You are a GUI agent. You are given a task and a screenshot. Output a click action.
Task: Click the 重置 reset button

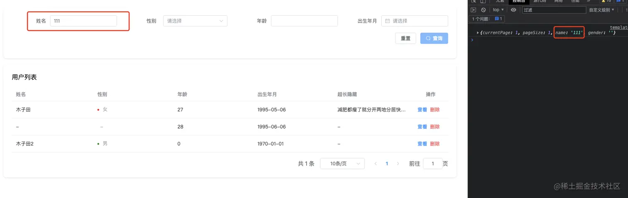tap(405, 38)
